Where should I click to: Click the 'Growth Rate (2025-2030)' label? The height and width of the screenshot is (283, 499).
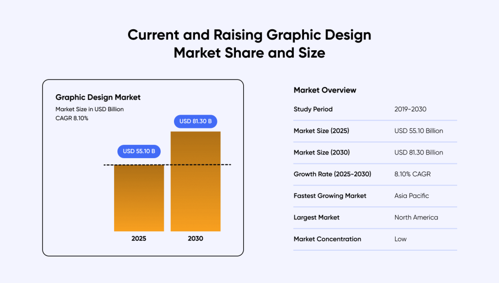click(332, 174)
